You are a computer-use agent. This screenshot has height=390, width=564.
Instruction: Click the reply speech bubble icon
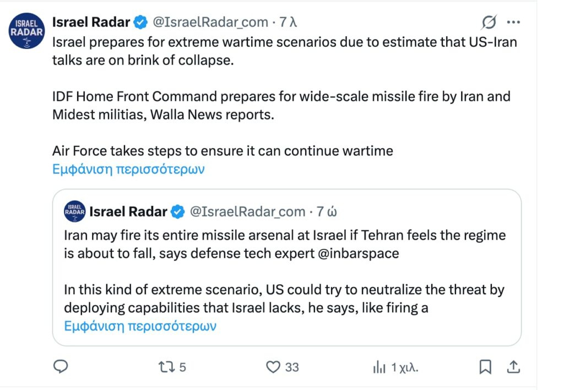point(61,367)
